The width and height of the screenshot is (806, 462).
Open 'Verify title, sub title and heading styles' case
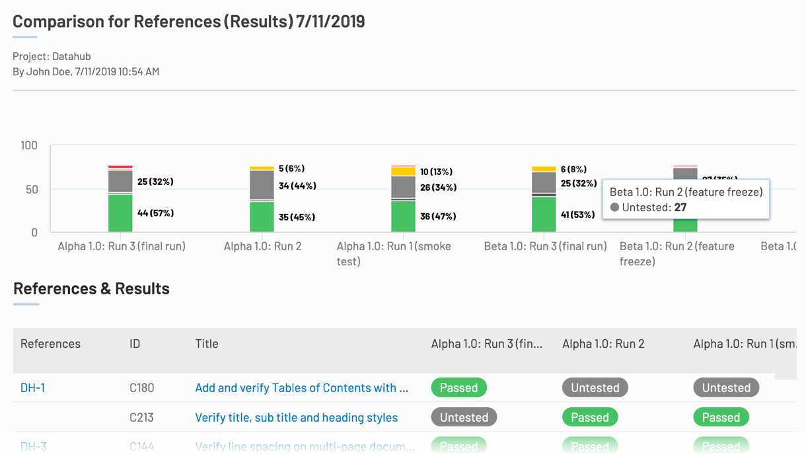[x=296, y=417]
